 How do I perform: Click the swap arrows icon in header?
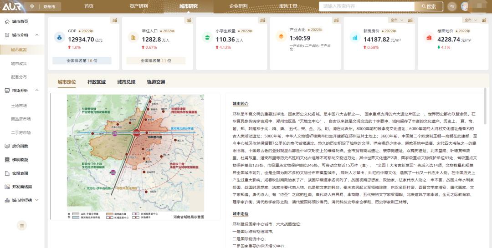pos(452,6)
